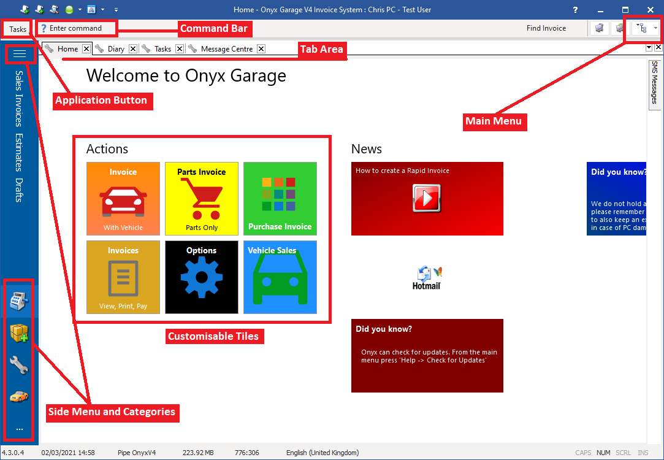664x460 pixels.
Task: Open the dropdown beside the blue window icon
Action: pos(102,9)
